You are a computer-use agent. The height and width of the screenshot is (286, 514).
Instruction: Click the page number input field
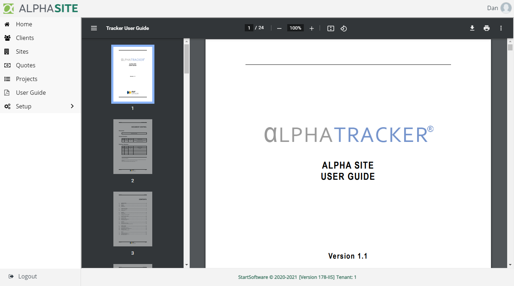(249, 27)
